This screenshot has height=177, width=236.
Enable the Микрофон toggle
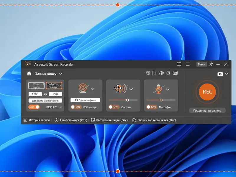[152, 107]
